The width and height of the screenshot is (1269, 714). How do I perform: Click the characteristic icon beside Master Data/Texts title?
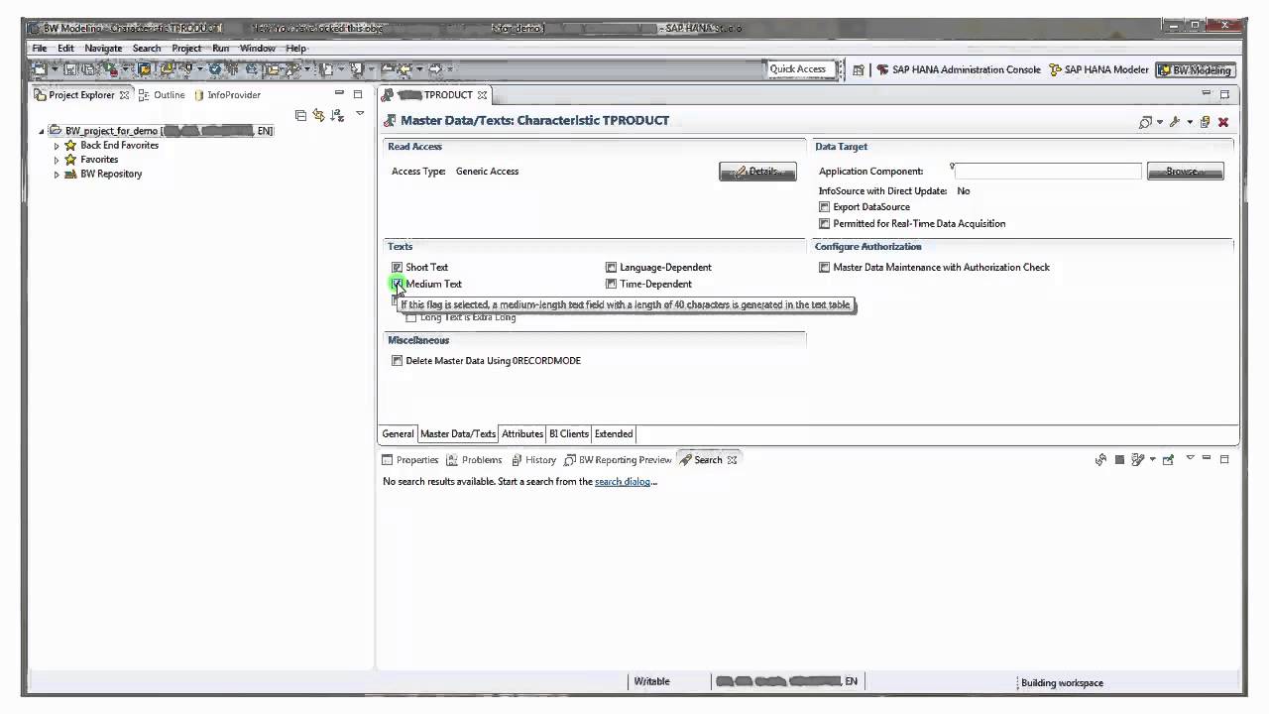[x=390, y=121]
